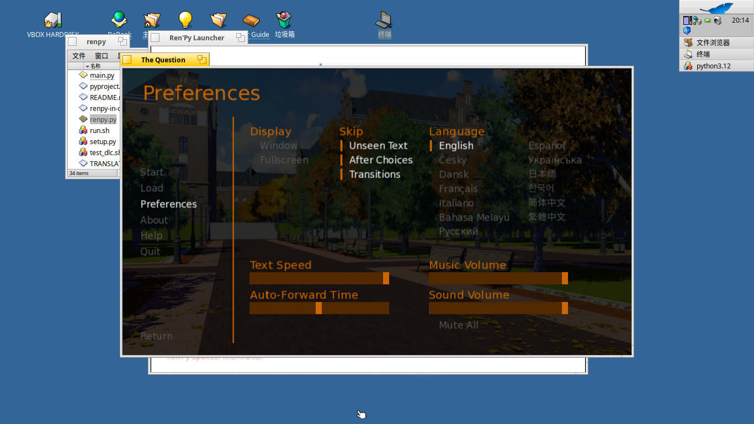Click Return to leave the Preferences screen
This screenshot has width=754, height=424.
coord(156,336)
